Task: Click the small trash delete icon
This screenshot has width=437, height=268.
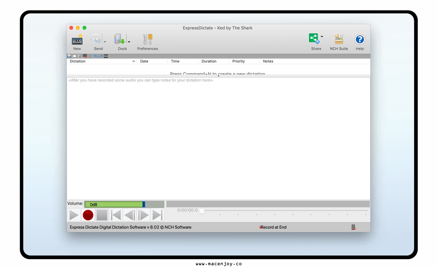Action: pyautogui.click(x=79, y=56)
